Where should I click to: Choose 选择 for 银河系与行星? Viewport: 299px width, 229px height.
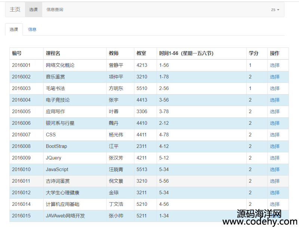275,123
